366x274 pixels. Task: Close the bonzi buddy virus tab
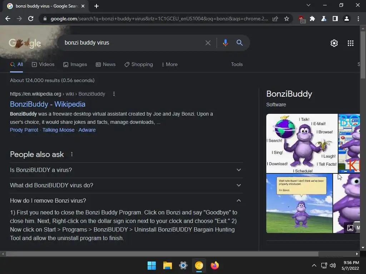83,6
